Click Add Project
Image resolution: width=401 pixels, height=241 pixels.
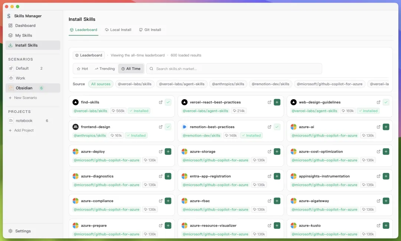tap(21, 130)
